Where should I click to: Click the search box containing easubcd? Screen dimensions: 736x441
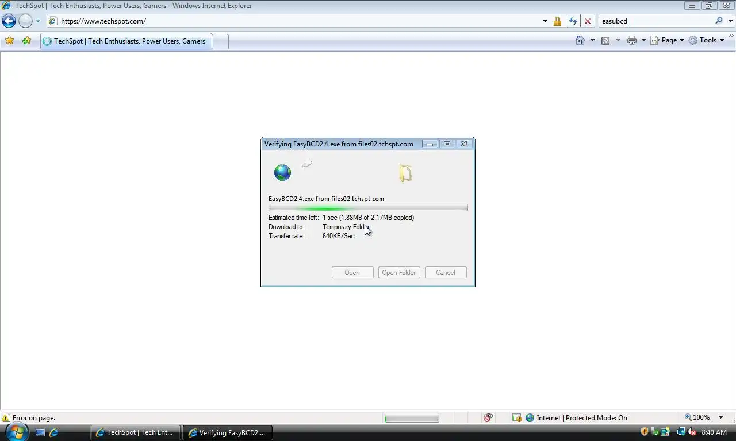(x=655, y=21)
